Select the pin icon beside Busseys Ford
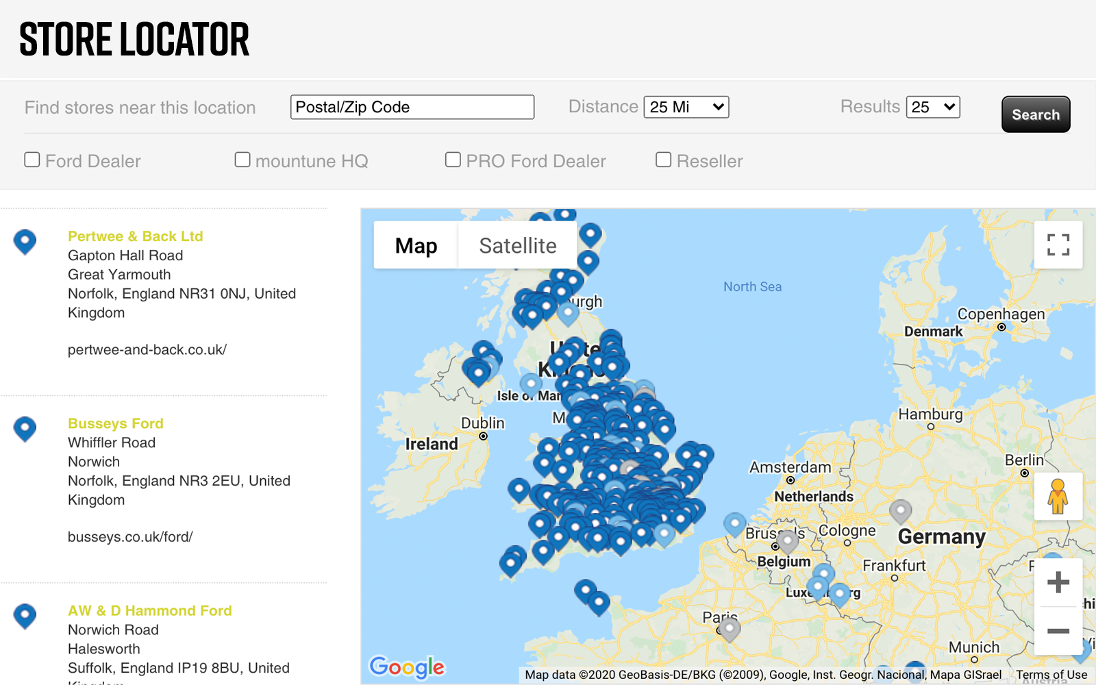1096x685 pixels. coord(25,429)
